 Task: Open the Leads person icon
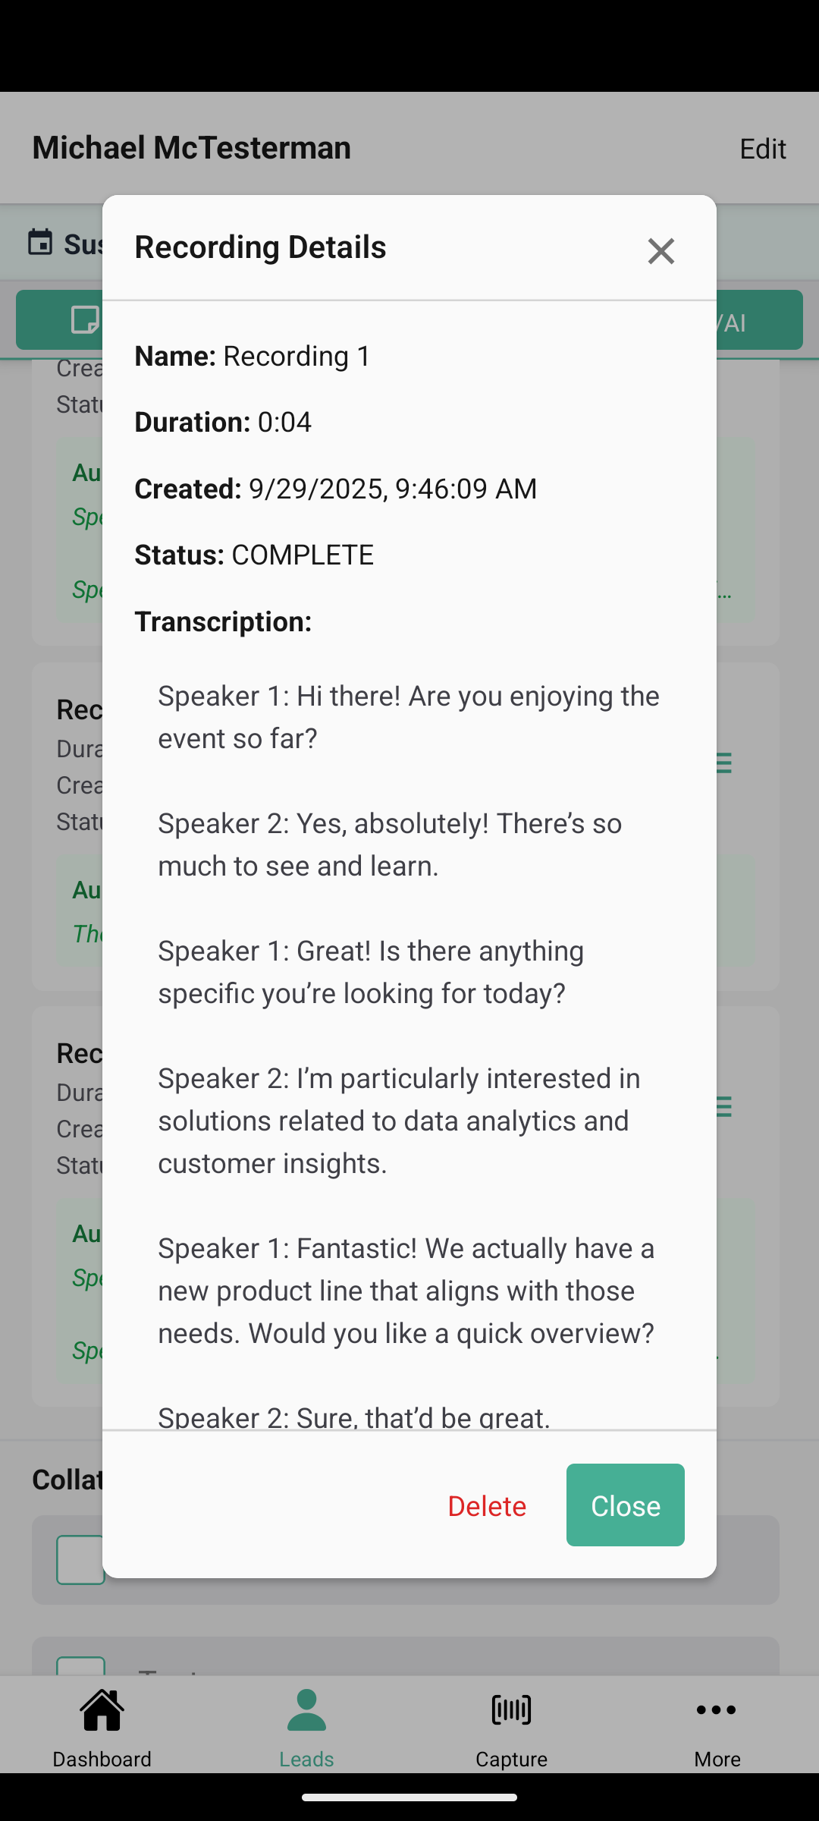click(x=306, y=1711)
